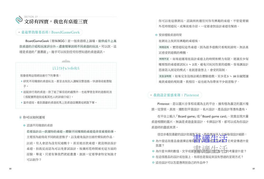Click the handwritten title inside the note box

pos(66,68)
